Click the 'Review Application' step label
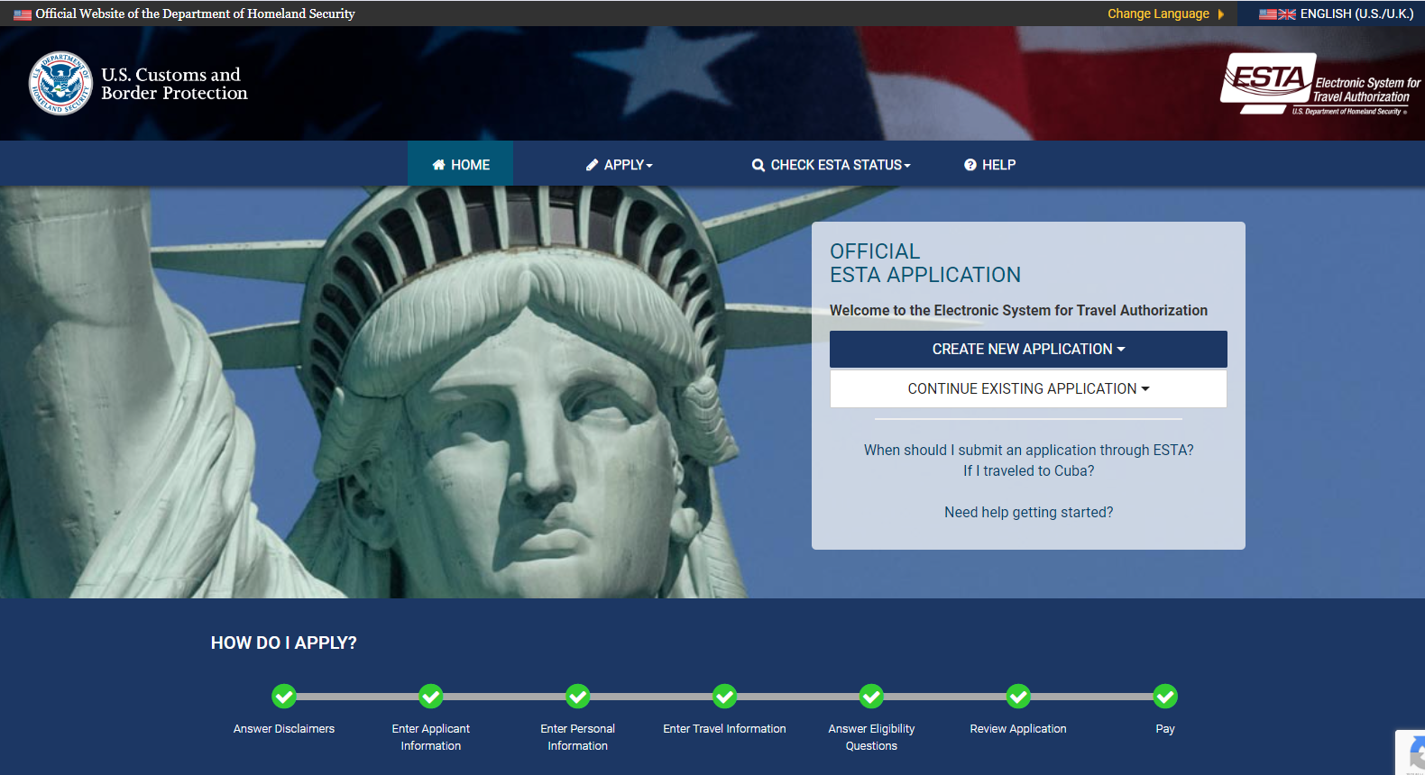 click(1018, 729)
